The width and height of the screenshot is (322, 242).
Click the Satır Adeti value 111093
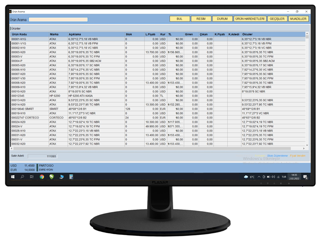coord(43,156)
